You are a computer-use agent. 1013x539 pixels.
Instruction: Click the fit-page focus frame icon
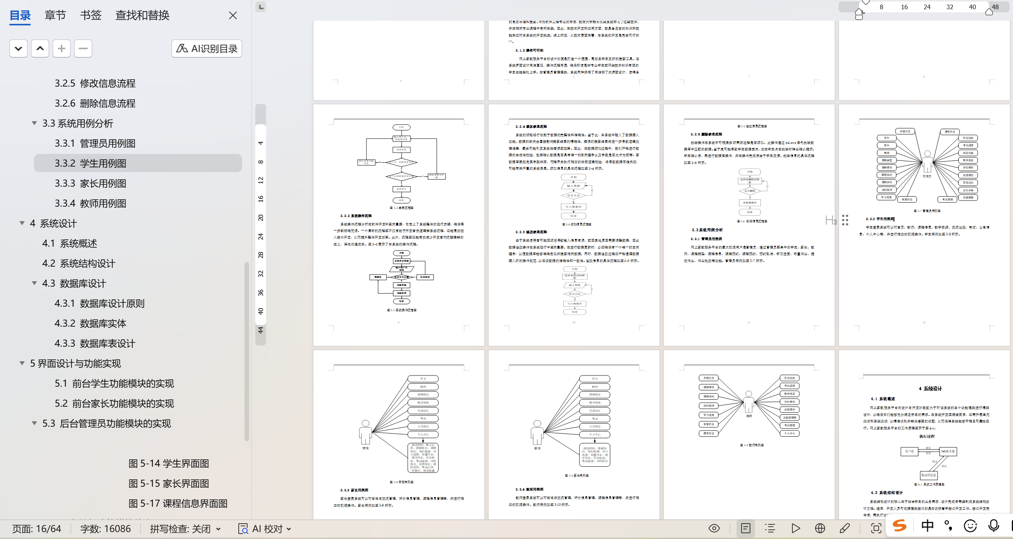click(876, 528)
